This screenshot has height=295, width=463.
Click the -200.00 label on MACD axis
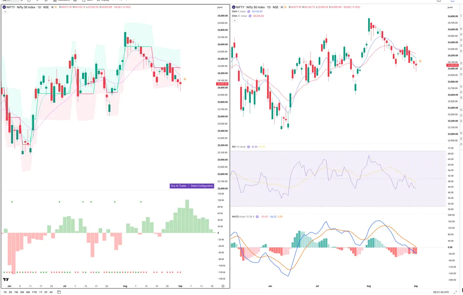pos(451,280)
